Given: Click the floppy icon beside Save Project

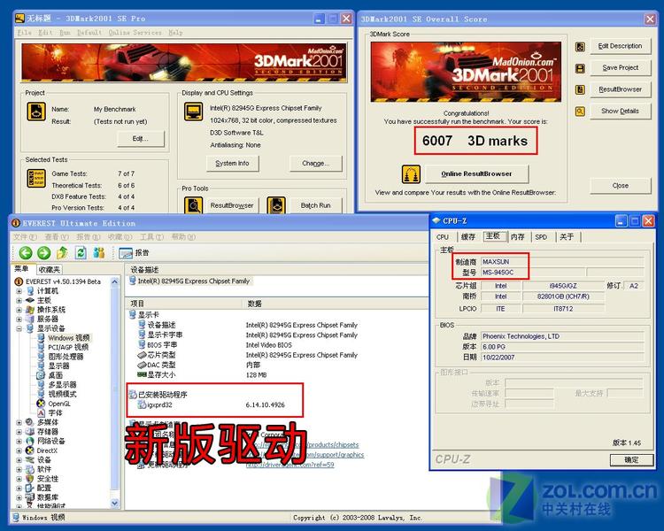Looking at the screenshot, I should tap(580, 68).
